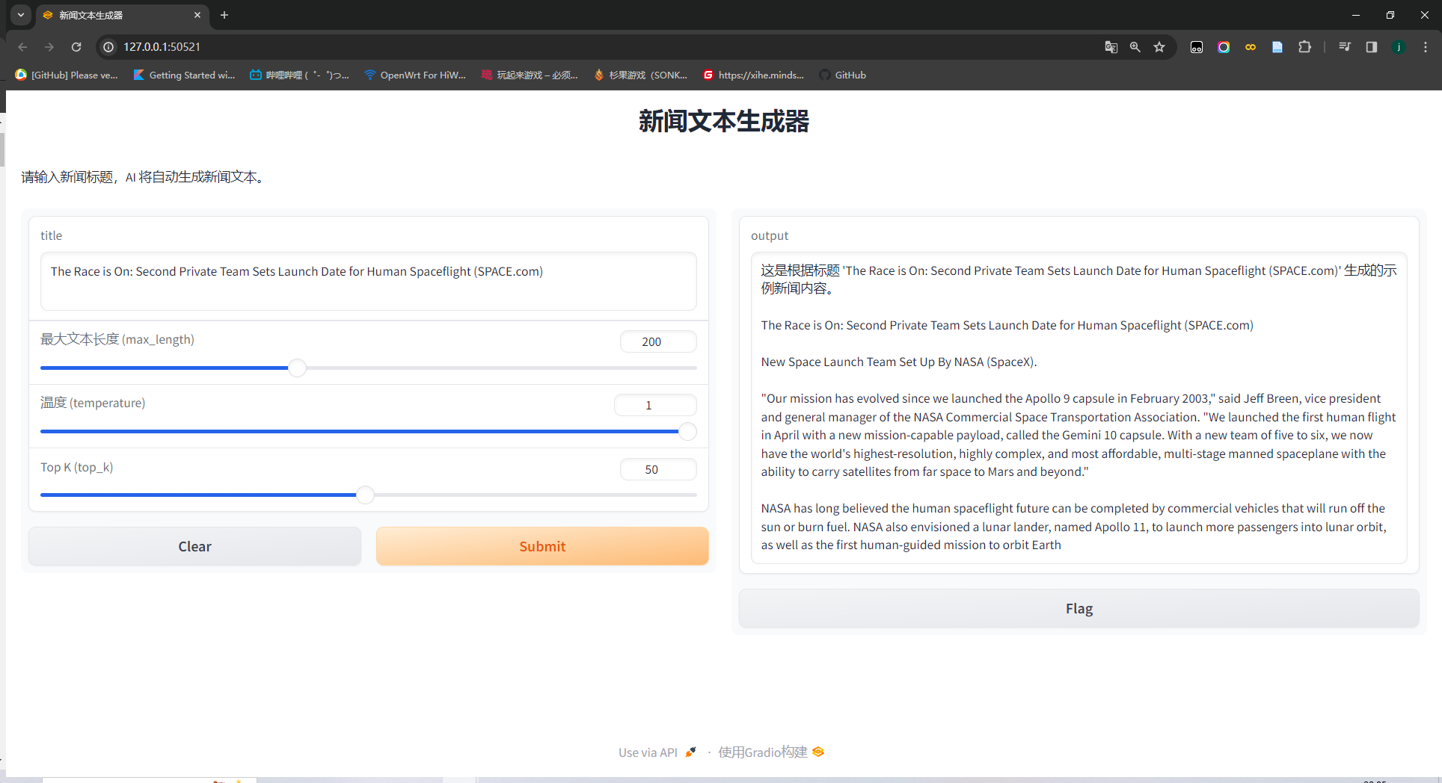Image resolution: width=1442 pixels, height=783 pixels.
Task: Open a new browser tab
Action: pyautogui.click(x=224, y=15)
